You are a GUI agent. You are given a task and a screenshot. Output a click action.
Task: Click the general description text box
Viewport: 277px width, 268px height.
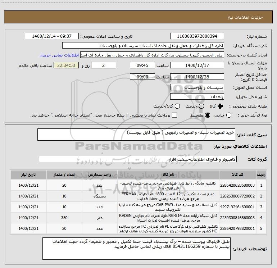coord(136,135)
